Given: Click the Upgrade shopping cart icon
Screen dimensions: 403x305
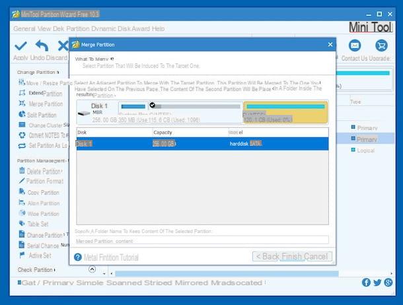Looking at the screenshot, I should 381,46.
